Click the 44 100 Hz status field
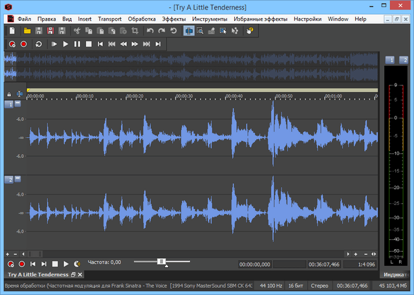The height and width of the screenshot is (295, 414). [270, 285]
